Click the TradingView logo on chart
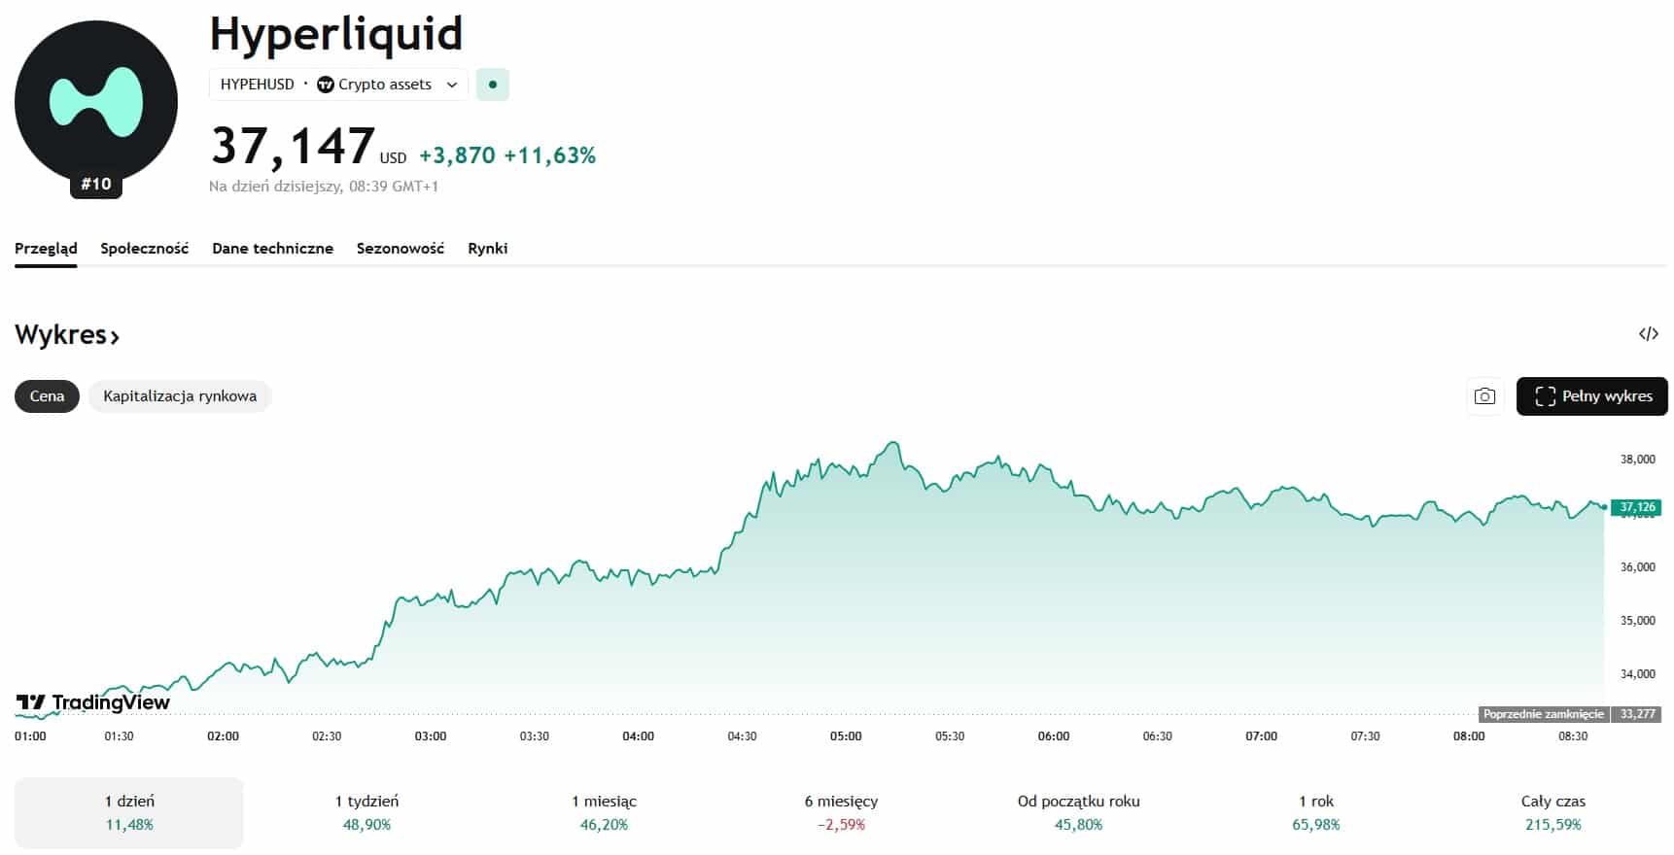This screenshot has height=855, width=1674. pyautogui.click(x=93, y=702)
